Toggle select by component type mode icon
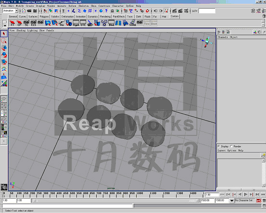Image resolution: width=266 pixels, height=213 pixels. [56, 11]
